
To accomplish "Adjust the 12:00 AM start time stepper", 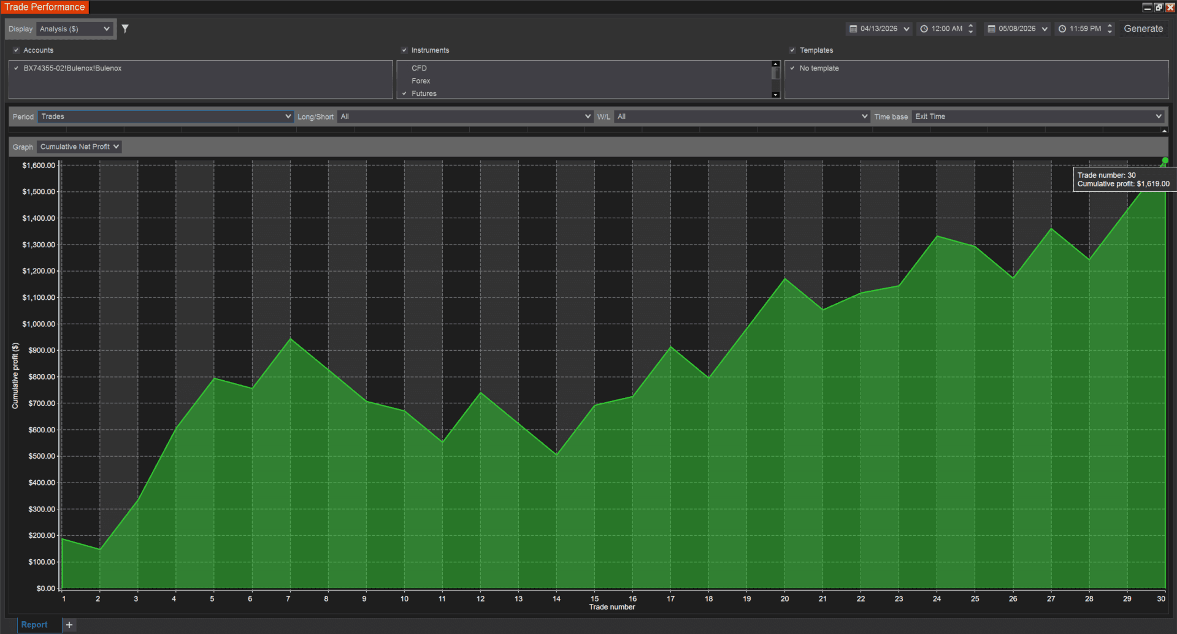I will pyautogui.click(x=970, y=29).
